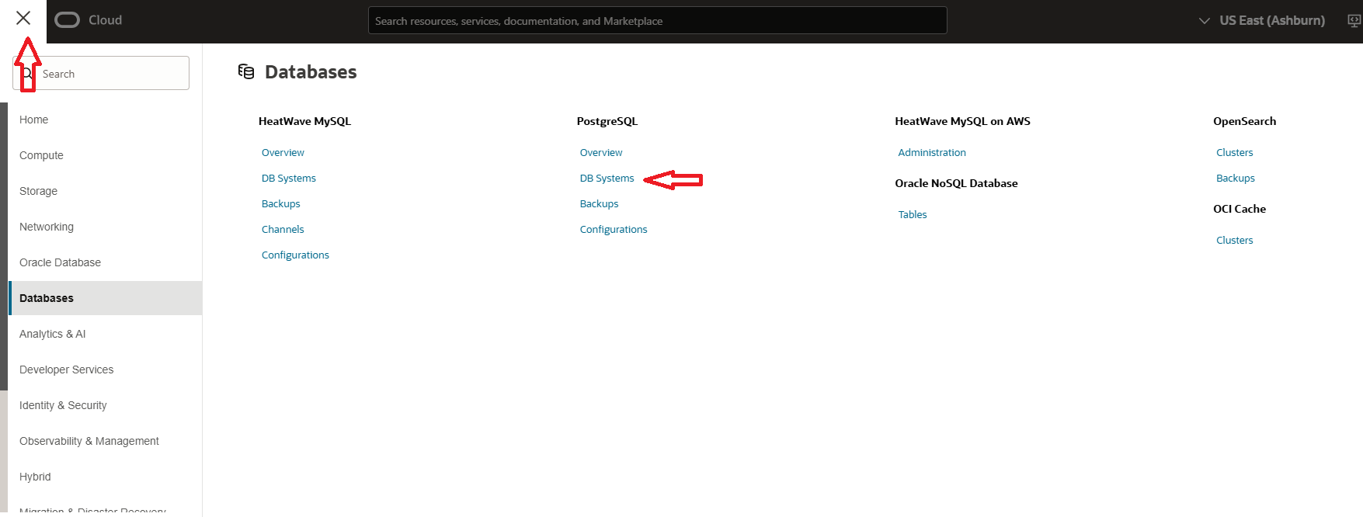Open HeatWave MySQL Backups link

point(280,204)
